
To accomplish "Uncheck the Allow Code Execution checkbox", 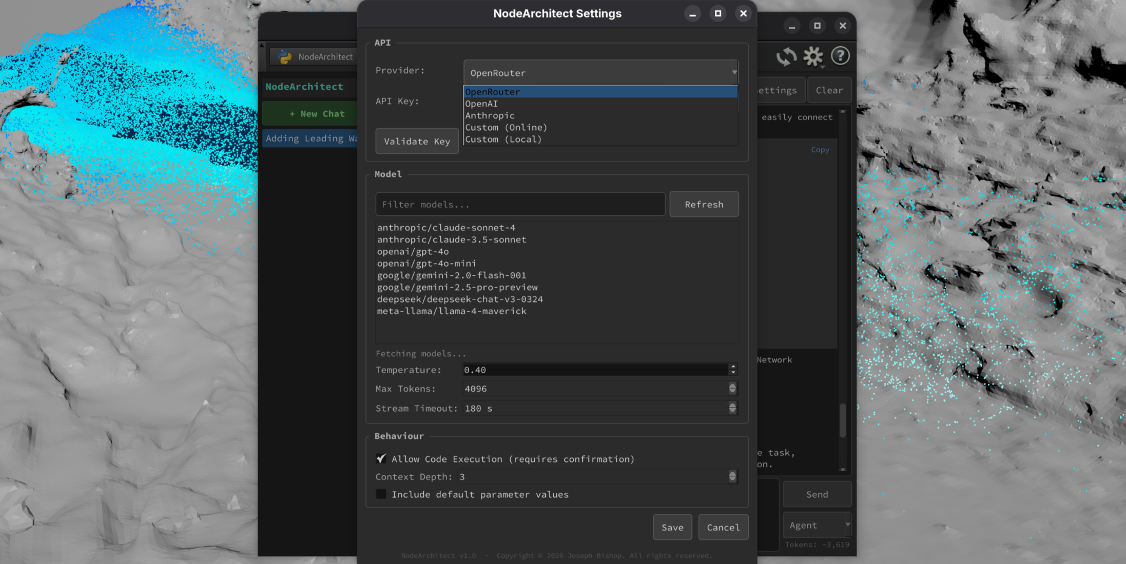I will 381,458.
